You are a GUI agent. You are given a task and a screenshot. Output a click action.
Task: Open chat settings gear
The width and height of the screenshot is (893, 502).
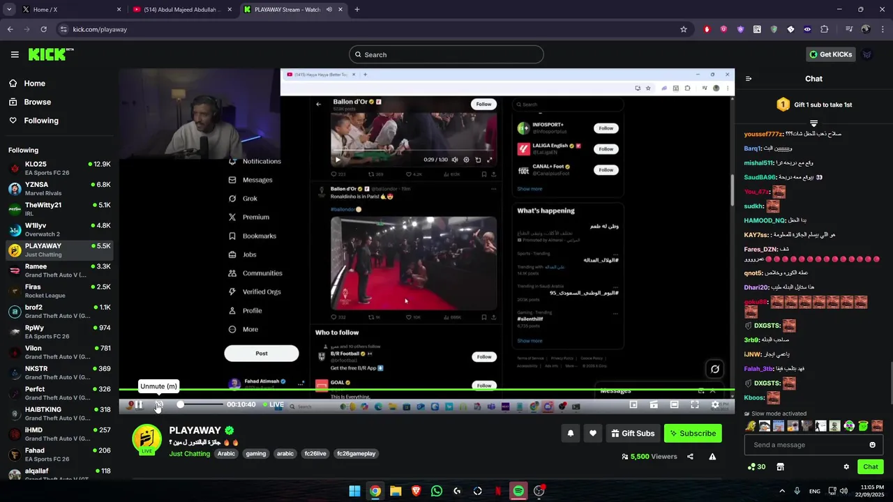pyautogui.click(x=846, y=467)
